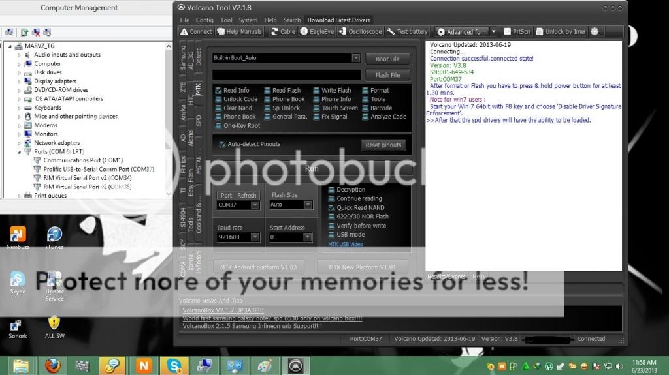Click the Connect toolbar button
The width and height of the screenshot is (669, 375).
pyautogui.click(x=196, y=31)
